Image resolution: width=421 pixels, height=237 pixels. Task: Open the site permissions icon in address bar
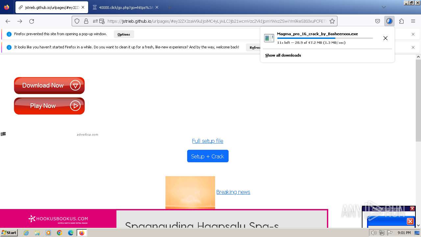pyautogui.click(x=95, y=21)
